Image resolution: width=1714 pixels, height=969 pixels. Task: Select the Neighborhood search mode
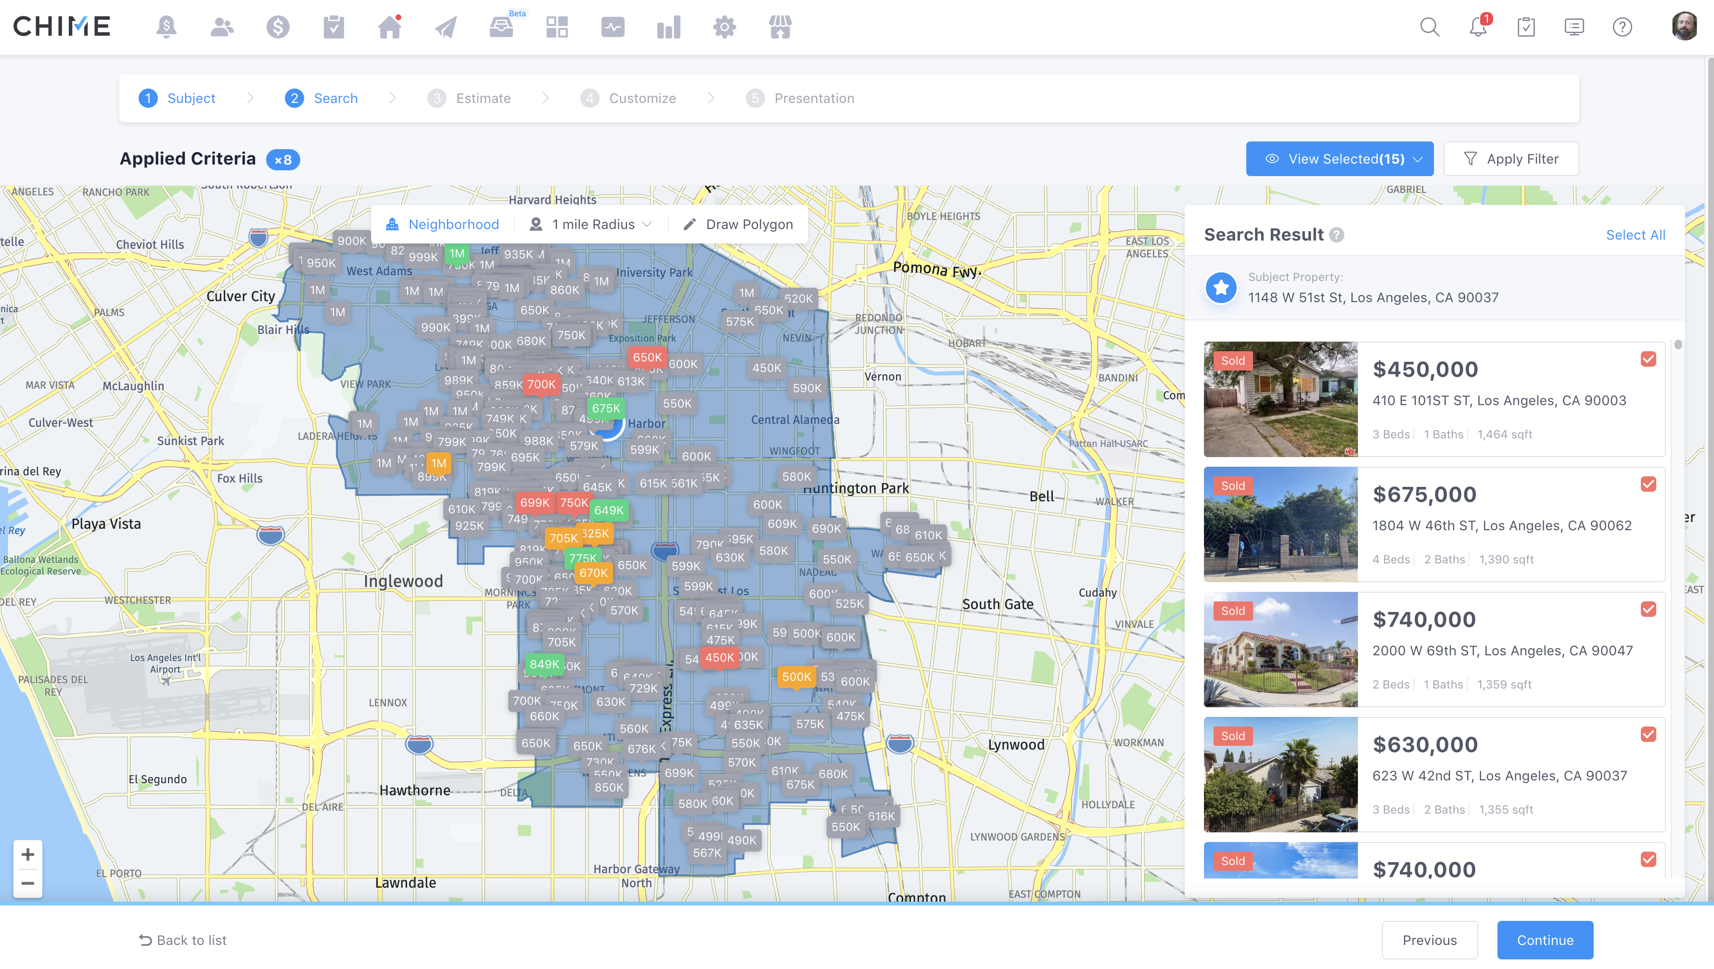[443, 225]
